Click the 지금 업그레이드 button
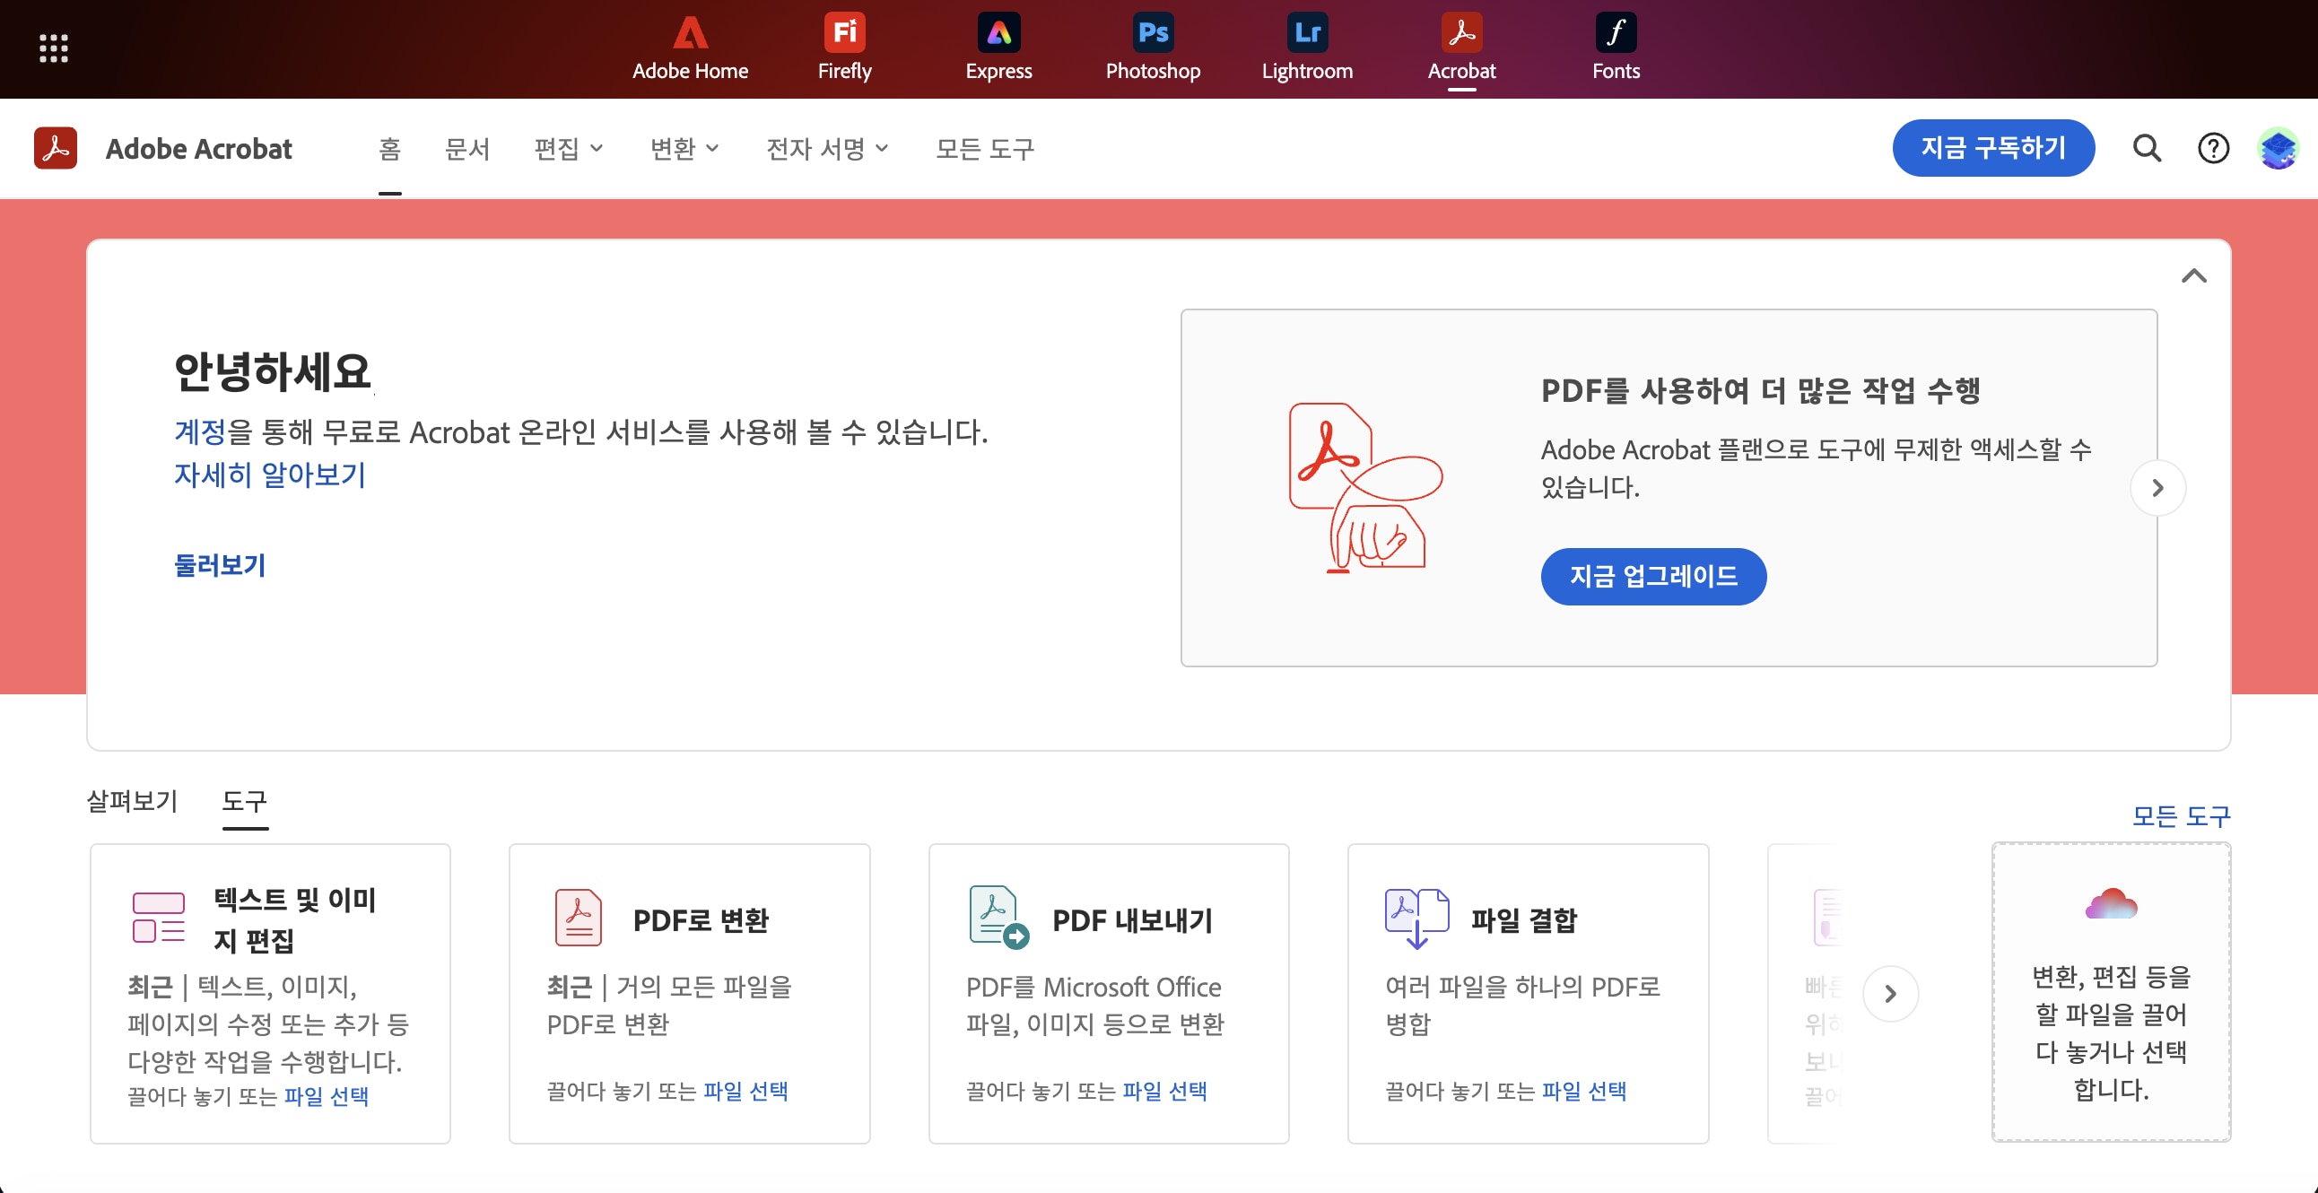The image size is (2318, 1193). [1653, 577]
